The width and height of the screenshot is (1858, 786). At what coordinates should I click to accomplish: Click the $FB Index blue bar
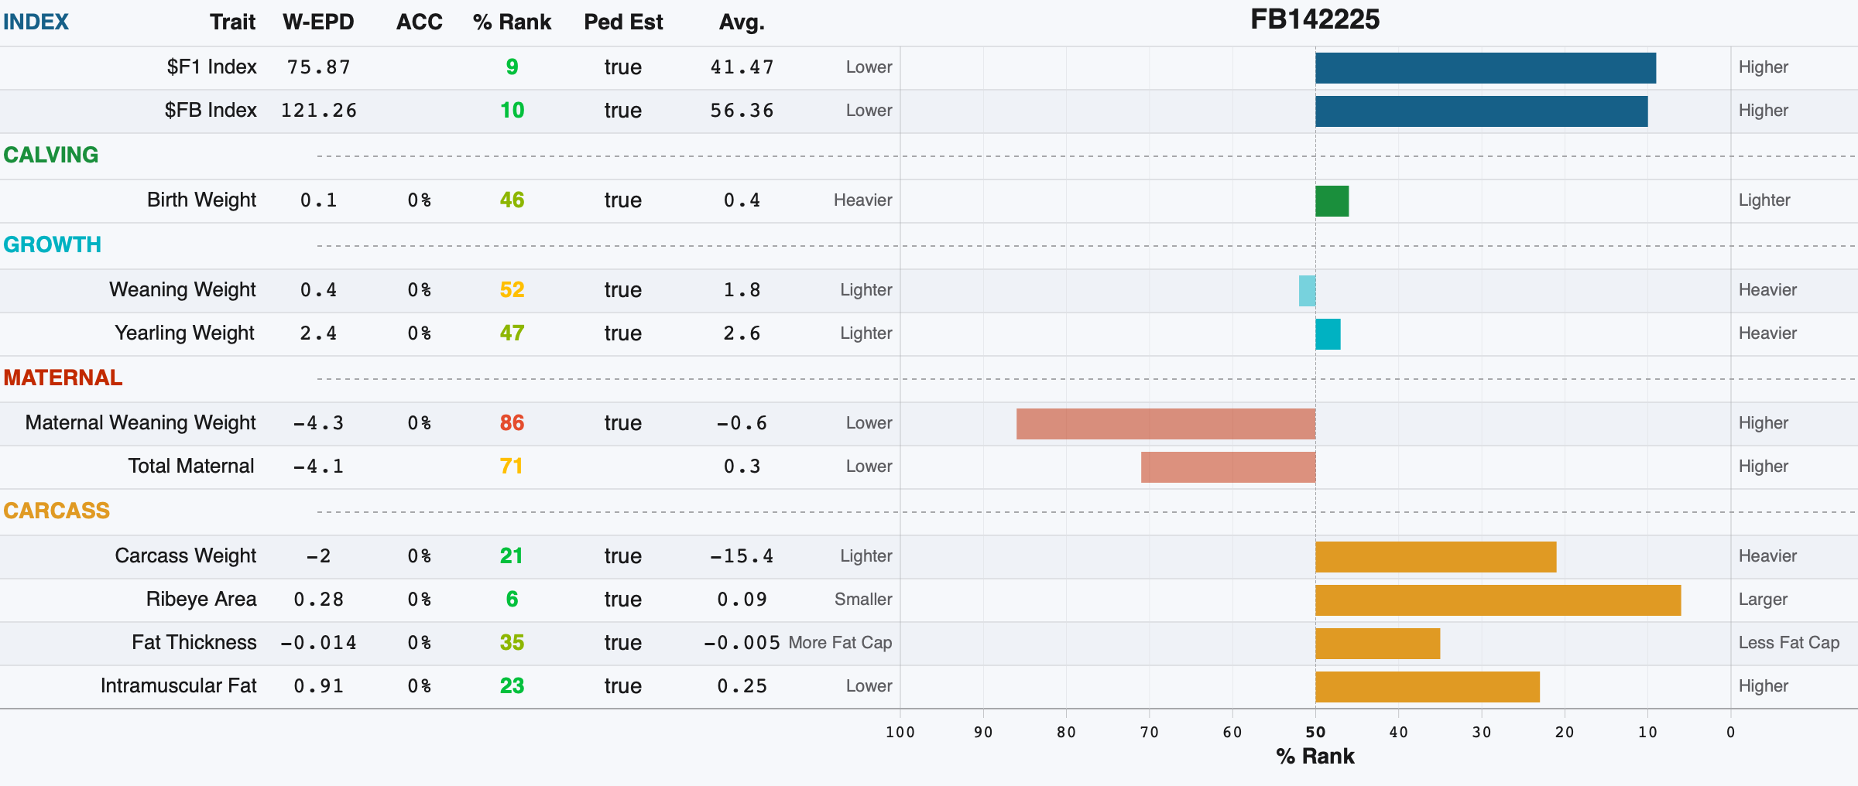1482,111
